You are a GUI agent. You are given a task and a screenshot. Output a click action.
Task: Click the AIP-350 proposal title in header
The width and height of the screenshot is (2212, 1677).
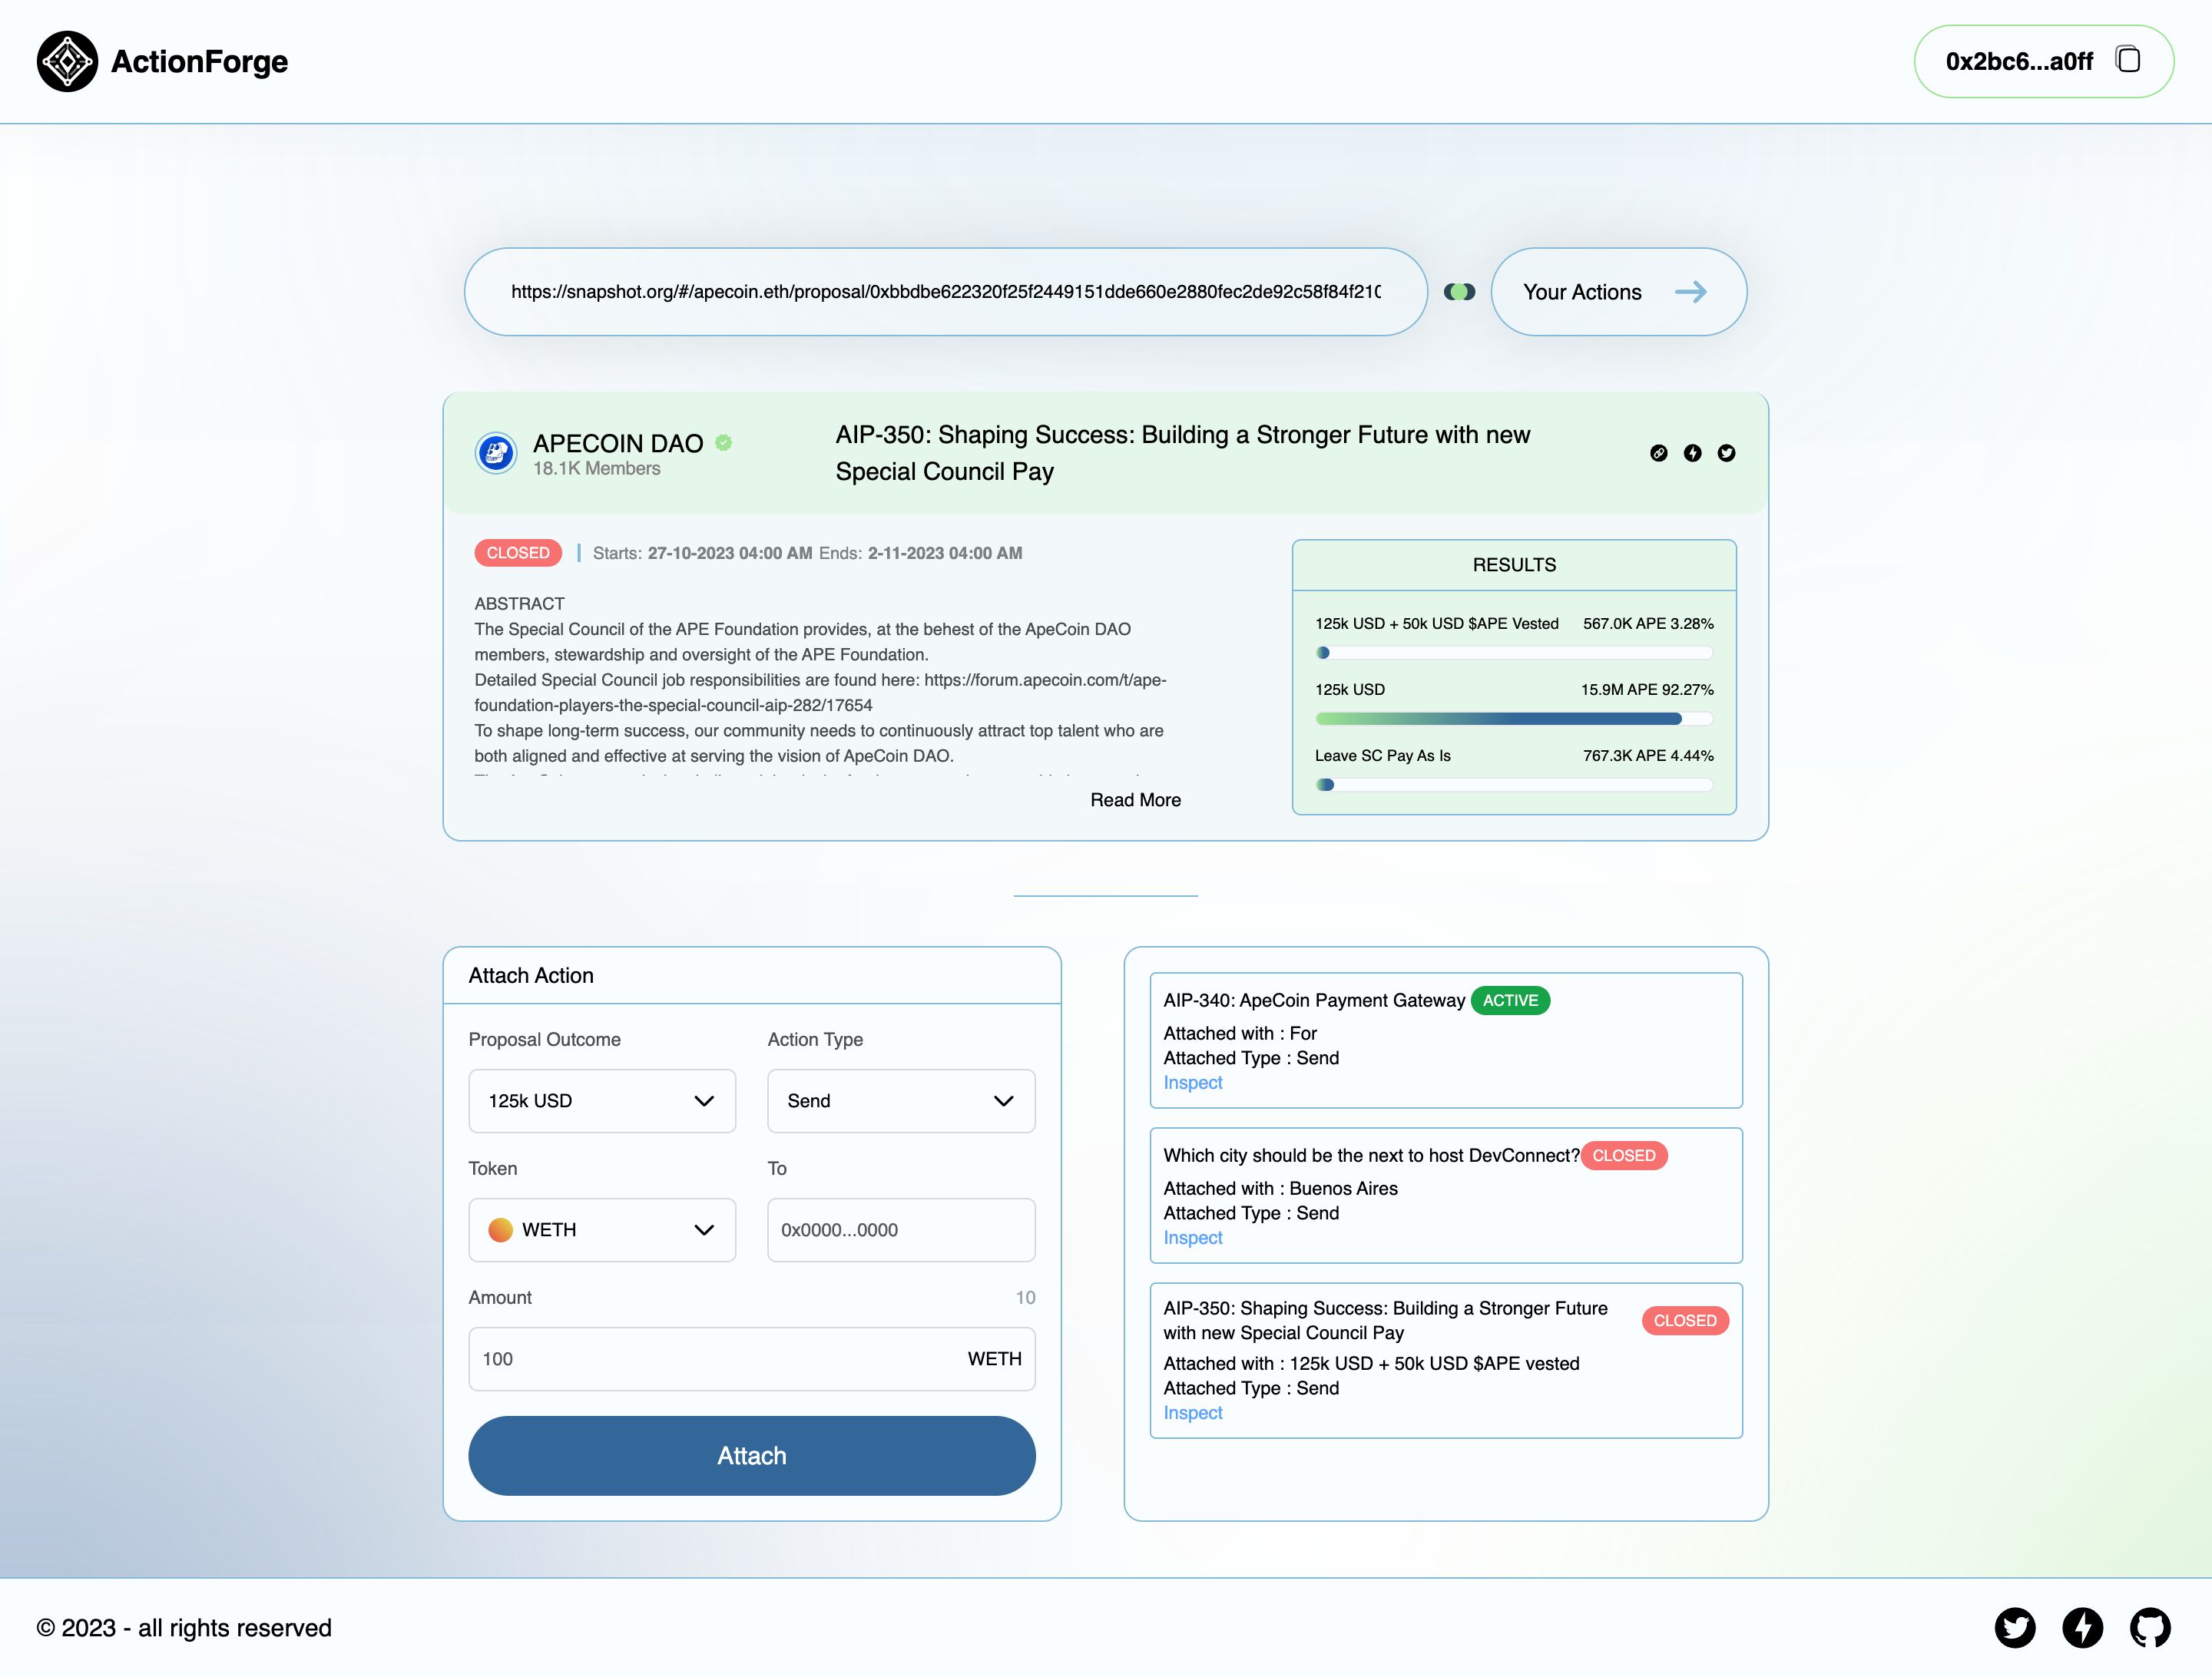point(1183,453)
